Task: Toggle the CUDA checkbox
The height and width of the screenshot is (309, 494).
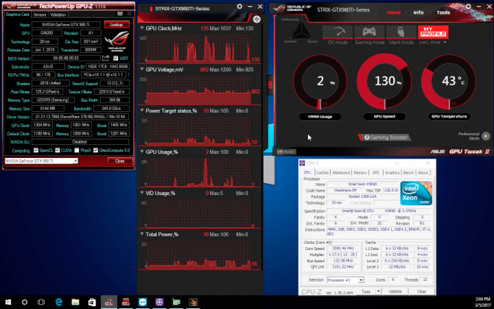Action: pos(57,150)
